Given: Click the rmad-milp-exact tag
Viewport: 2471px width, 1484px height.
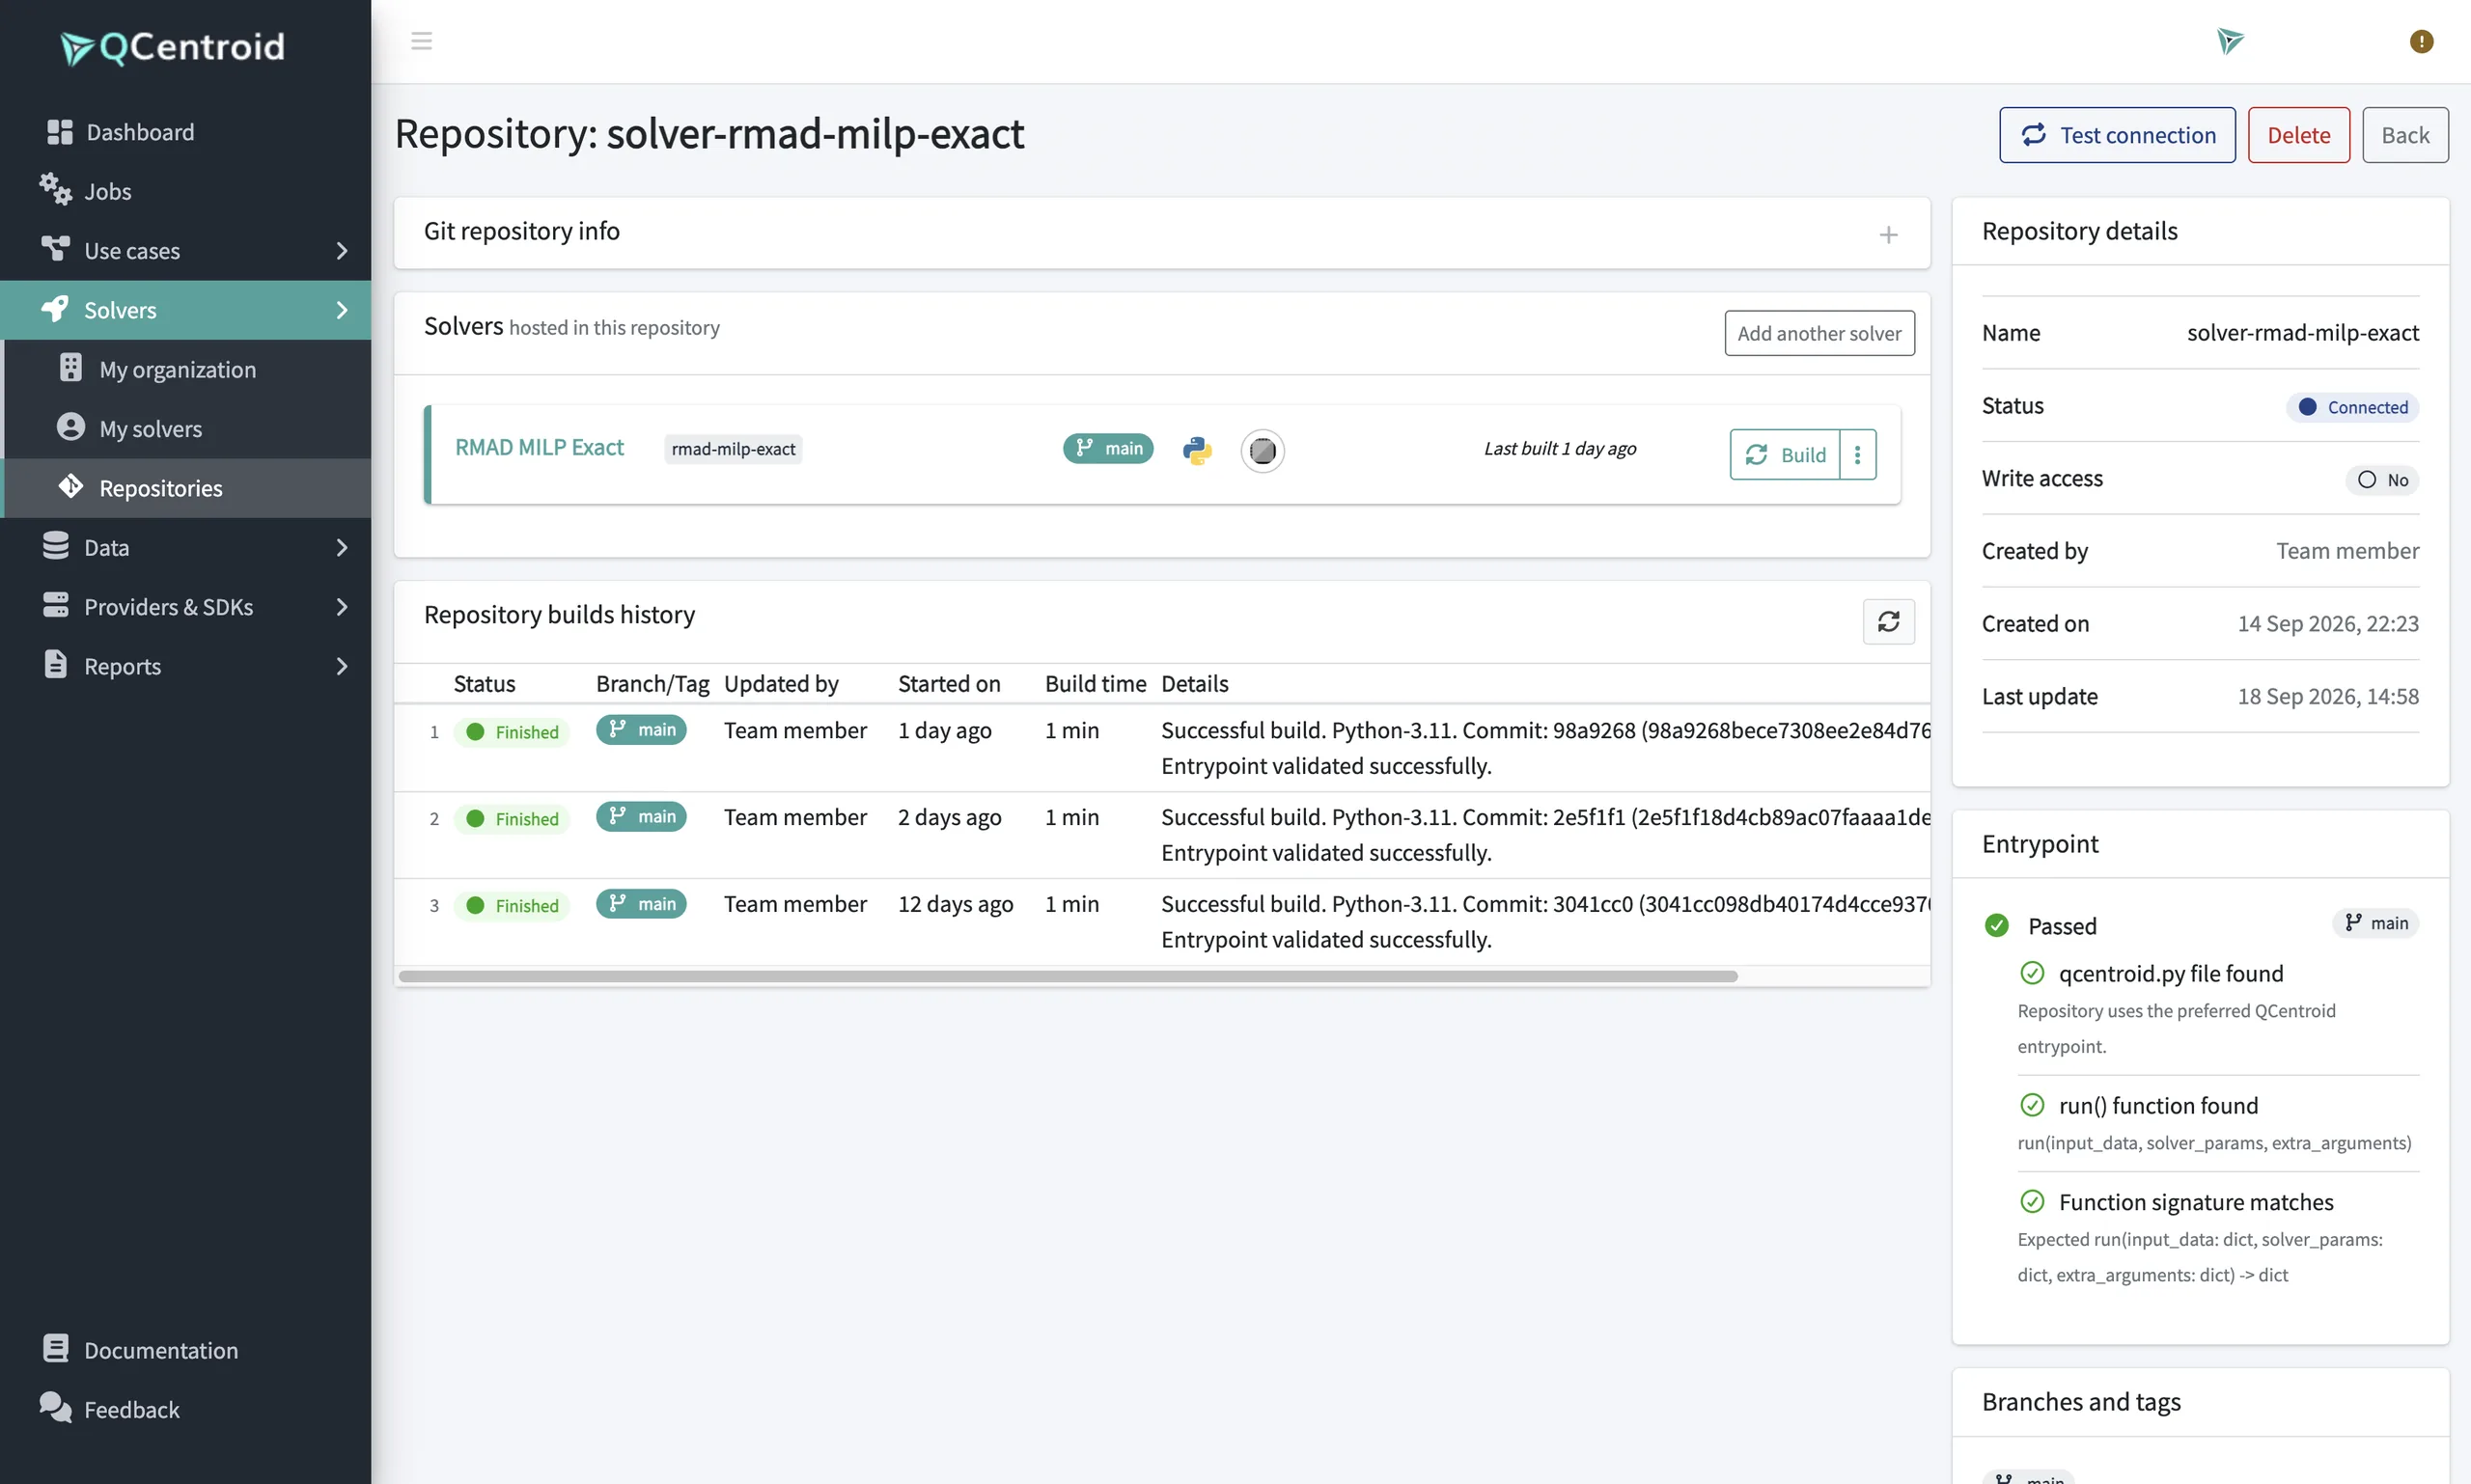Looking at the screenshot, I should pos(734,449).
